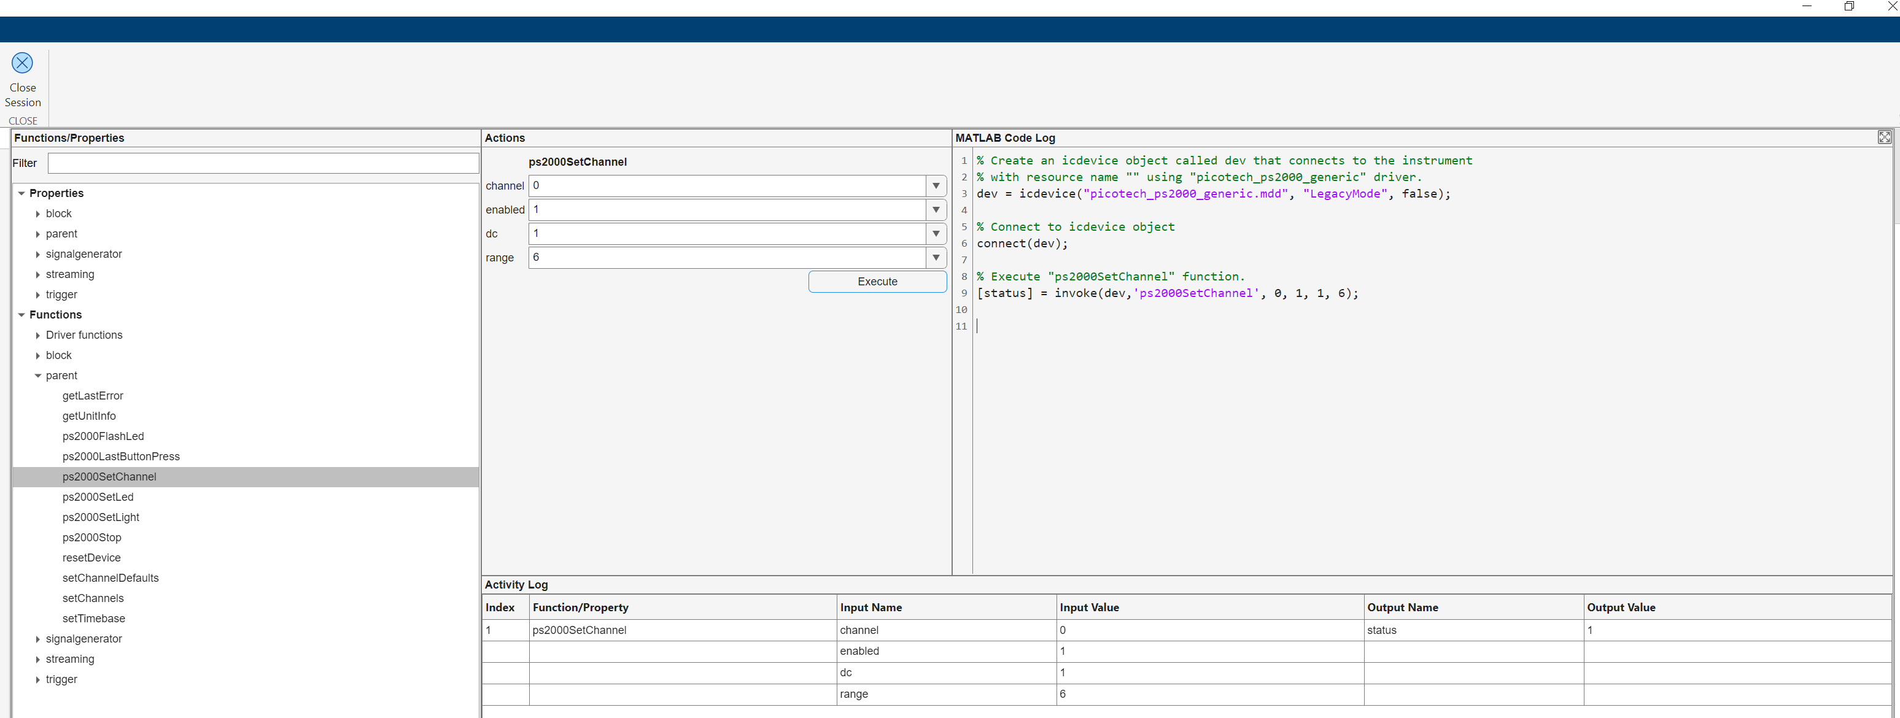The width and height of the screenshot is (1900, 718).
Task: Select the resetDevice function
Action: tap(91, 558)
